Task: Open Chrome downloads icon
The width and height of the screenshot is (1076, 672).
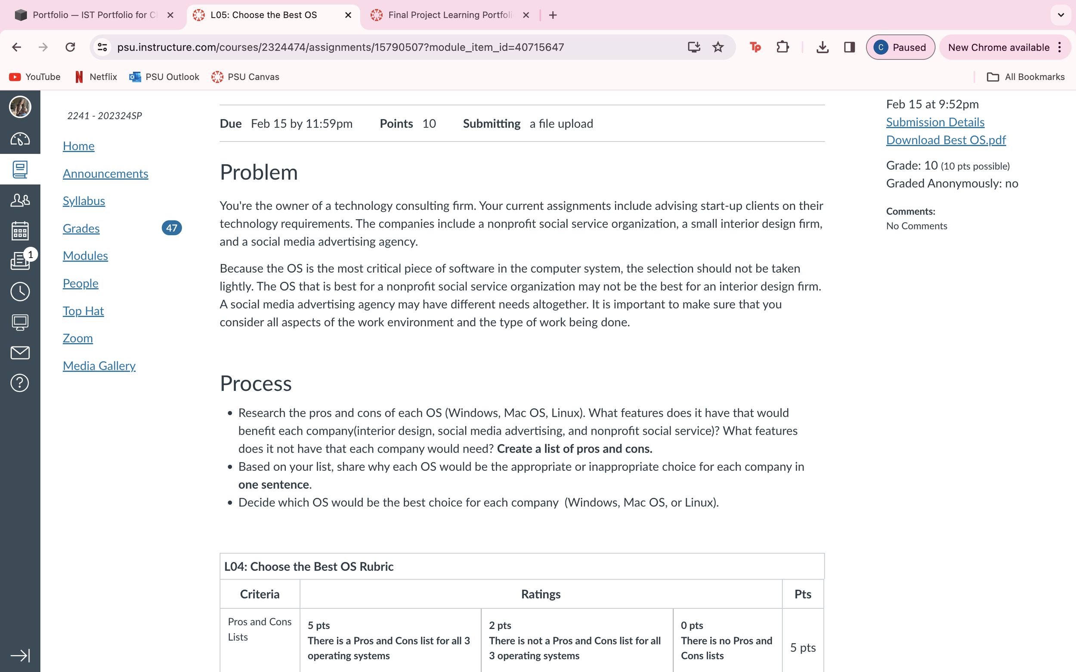Action: [x=822, y=47]
